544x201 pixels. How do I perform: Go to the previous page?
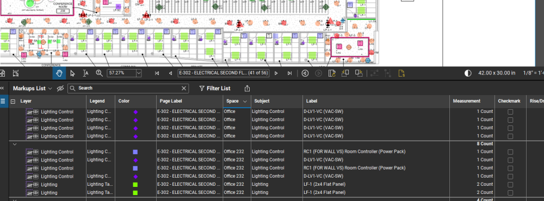170,73
